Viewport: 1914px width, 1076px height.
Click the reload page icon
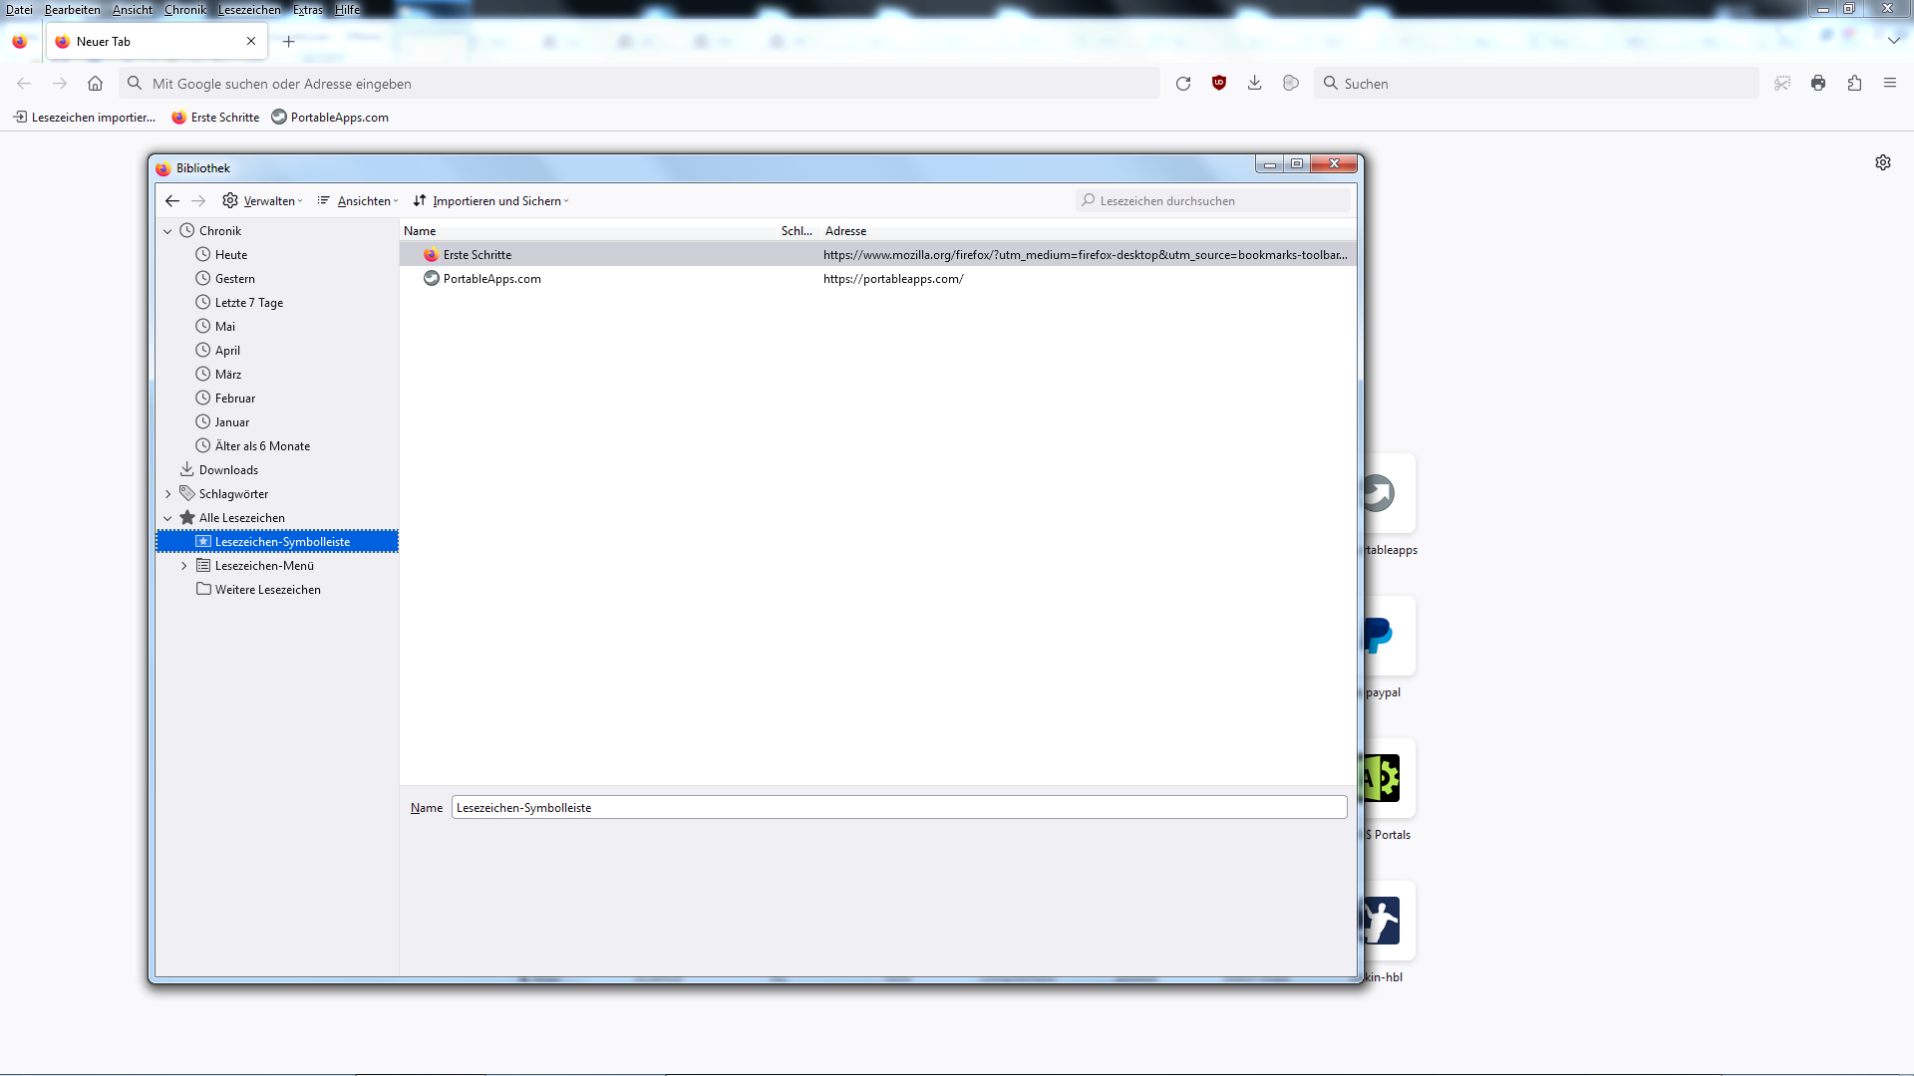[1183, 84]
